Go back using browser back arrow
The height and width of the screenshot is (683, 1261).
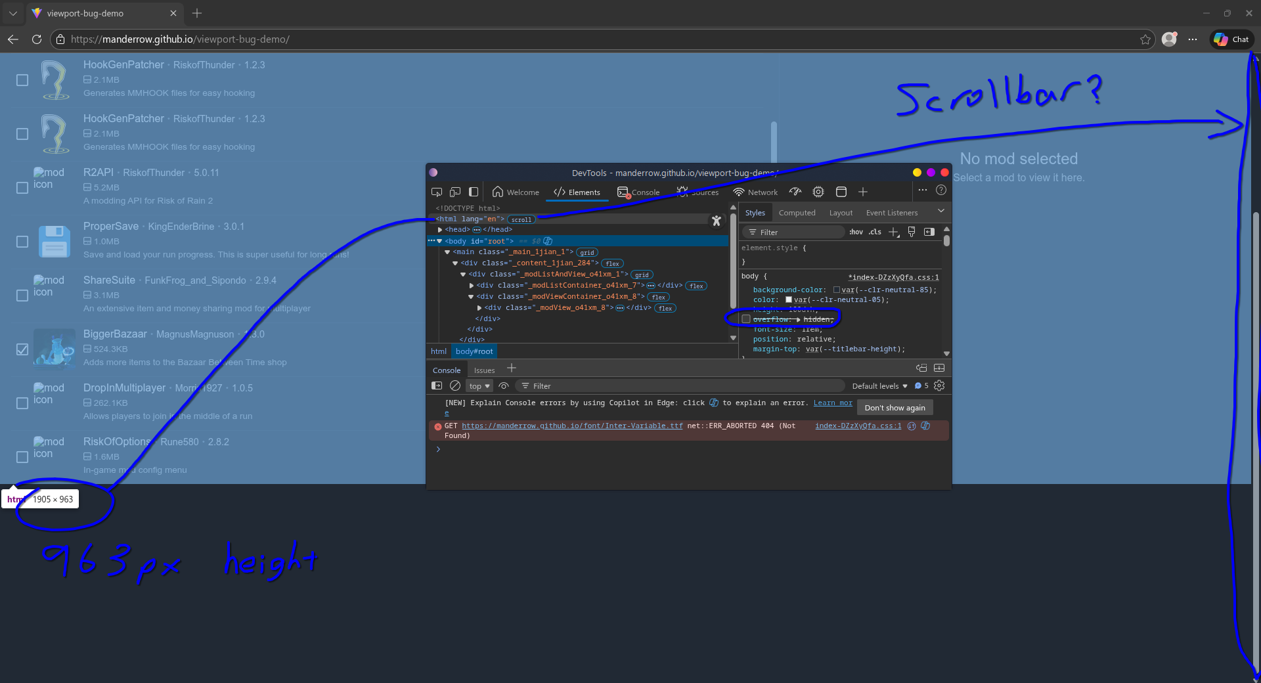(13, 39)
